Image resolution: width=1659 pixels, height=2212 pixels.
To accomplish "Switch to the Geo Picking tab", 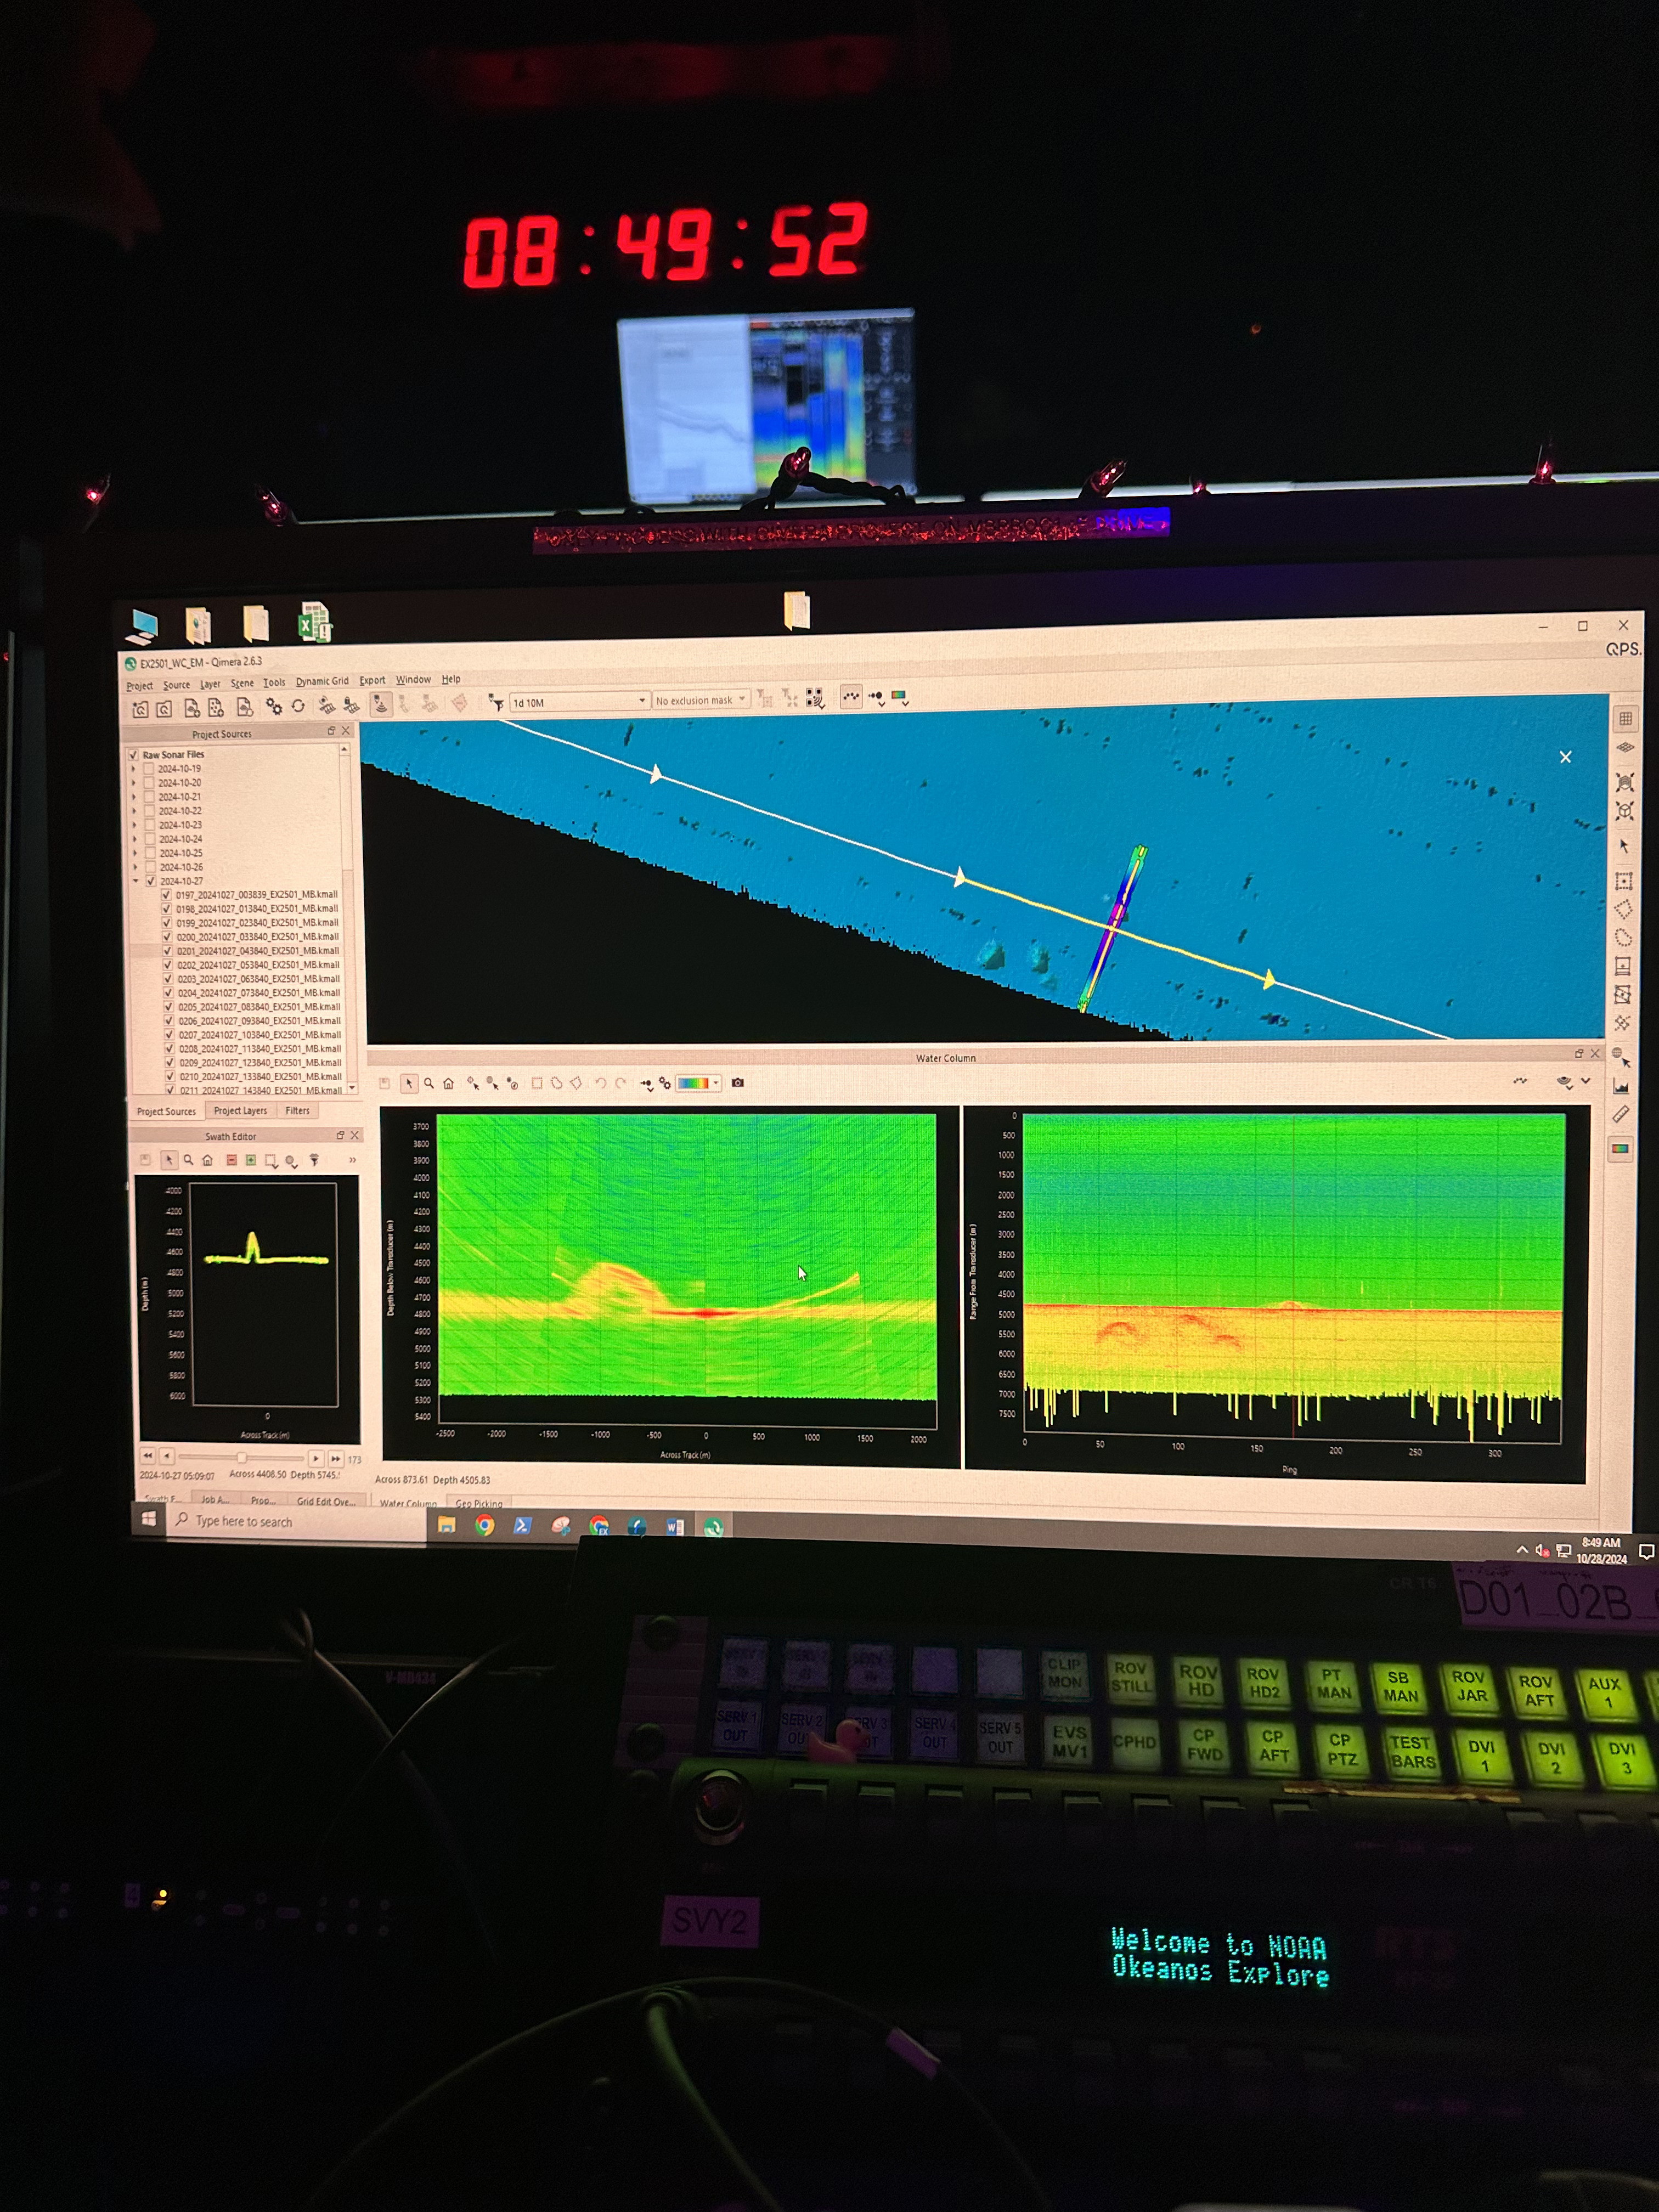I will pyautogui.click(x=479, y=1503).
